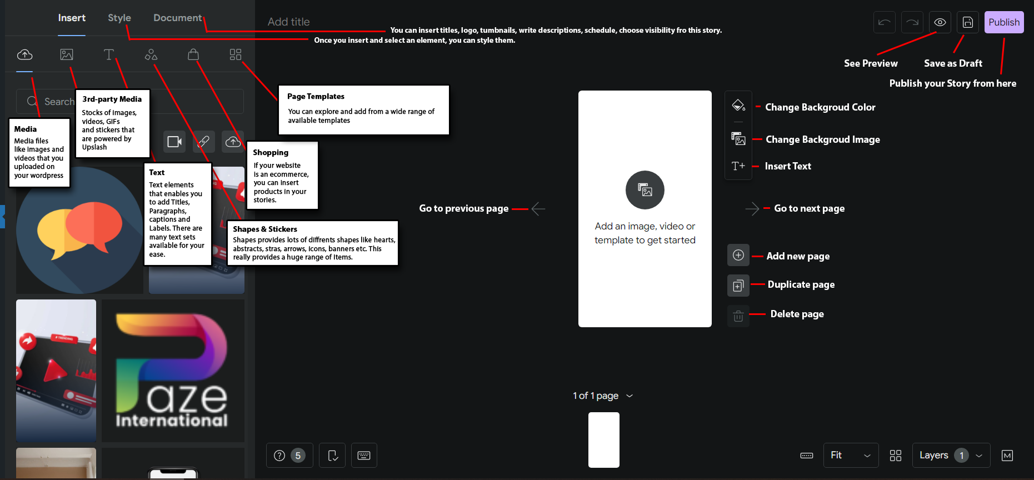Select the Paze International logo thumbnail

173,371
